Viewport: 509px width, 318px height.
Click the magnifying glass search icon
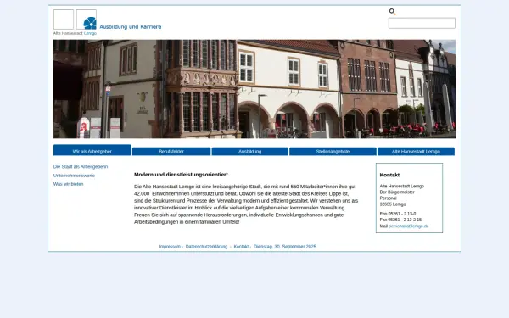point(392,12)
